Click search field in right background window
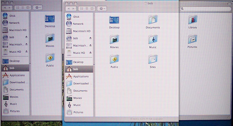Image resolution: width=233 pixels, height=126 pixels. [x=206, y=9]
